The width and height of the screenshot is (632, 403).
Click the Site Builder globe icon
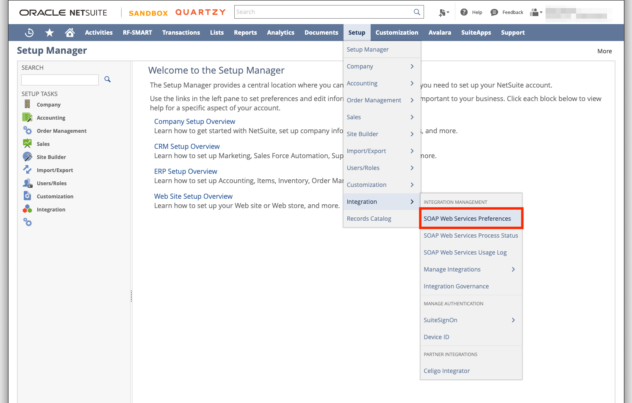[x=27, y=156]
